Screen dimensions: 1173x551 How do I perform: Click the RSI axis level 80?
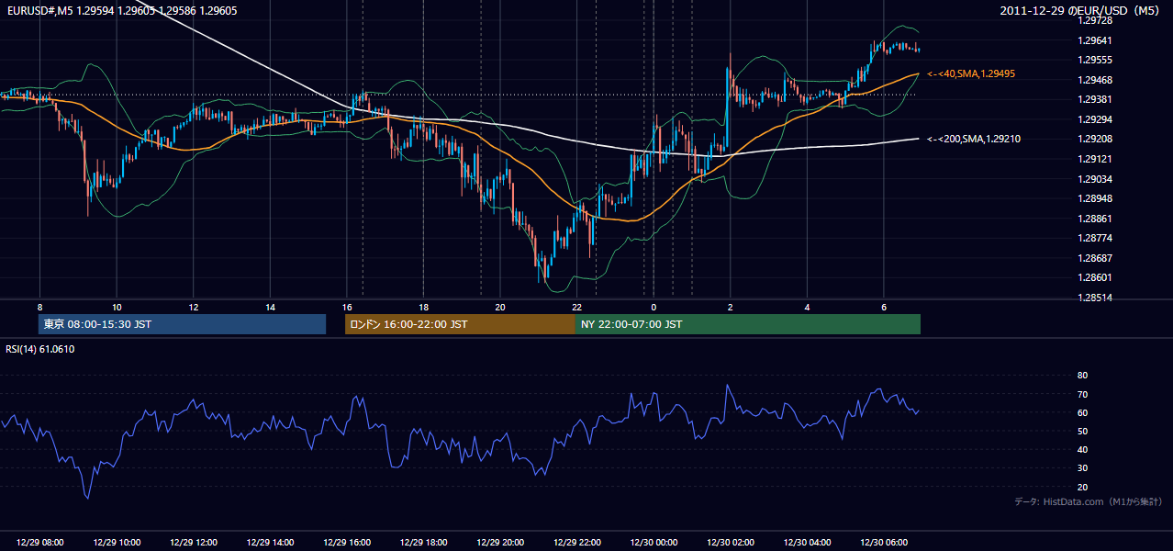tap(1082, 376)
